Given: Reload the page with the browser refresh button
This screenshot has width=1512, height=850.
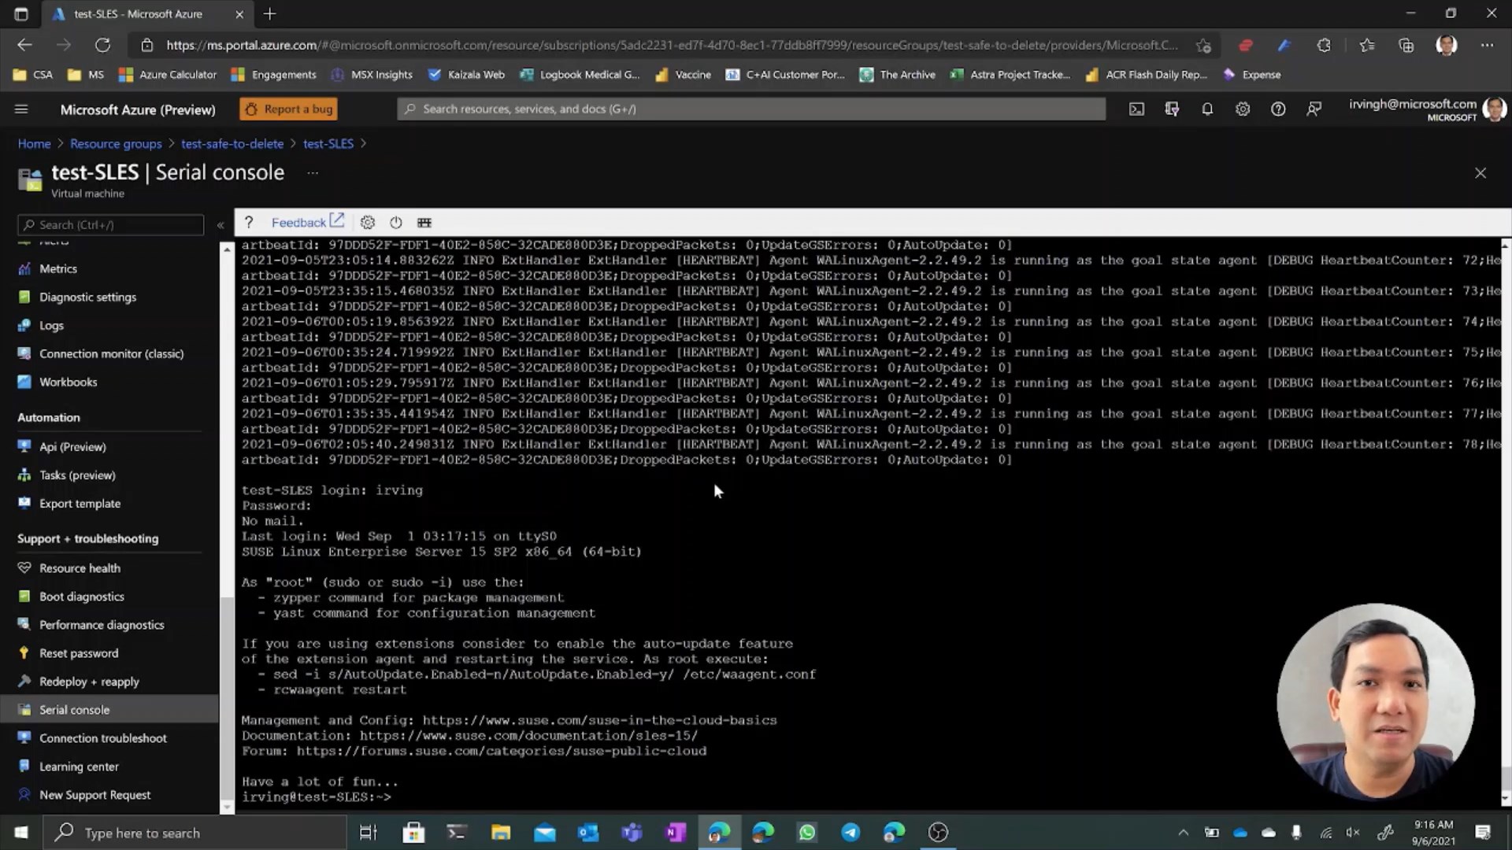Looking at the screenshot, I should pos(102,45).
